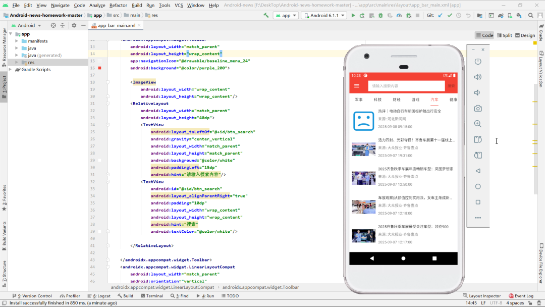Click Apply Changes and Restart Activity icon
The height and width of the screenshot is (307, 545).
(362, 15)
